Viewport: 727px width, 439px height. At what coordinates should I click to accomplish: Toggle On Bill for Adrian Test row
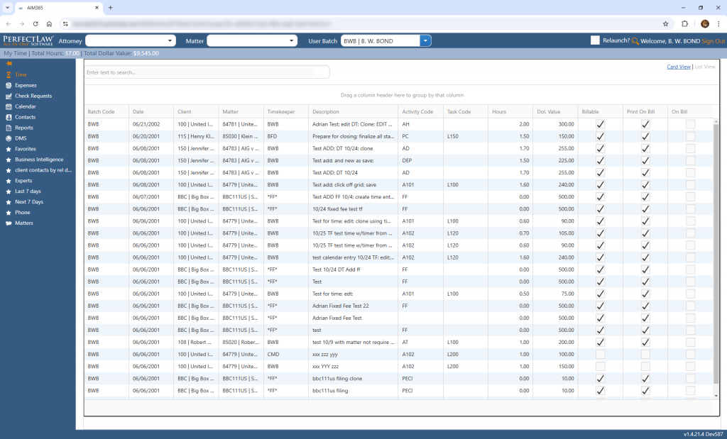690,124
